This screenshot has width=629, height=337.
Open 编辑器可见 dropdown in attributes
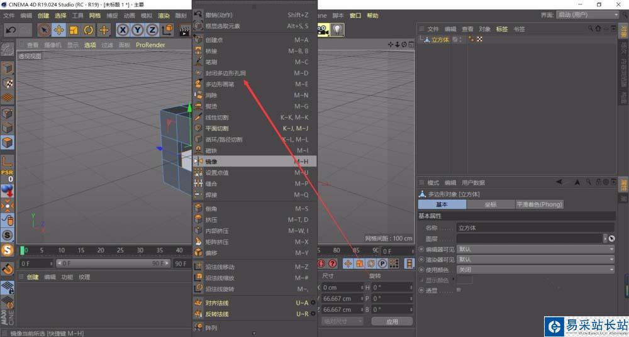point(535,249)
